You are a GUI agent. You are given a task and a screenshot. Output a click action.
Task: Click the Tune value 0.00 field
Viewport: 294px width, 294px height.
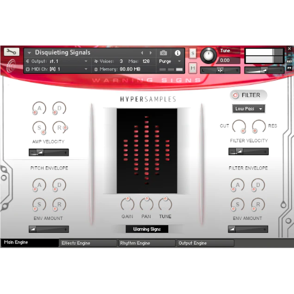228,61
